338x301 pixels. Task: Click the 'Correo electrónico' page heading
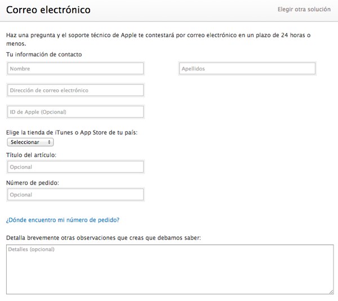tap(48, 10)
